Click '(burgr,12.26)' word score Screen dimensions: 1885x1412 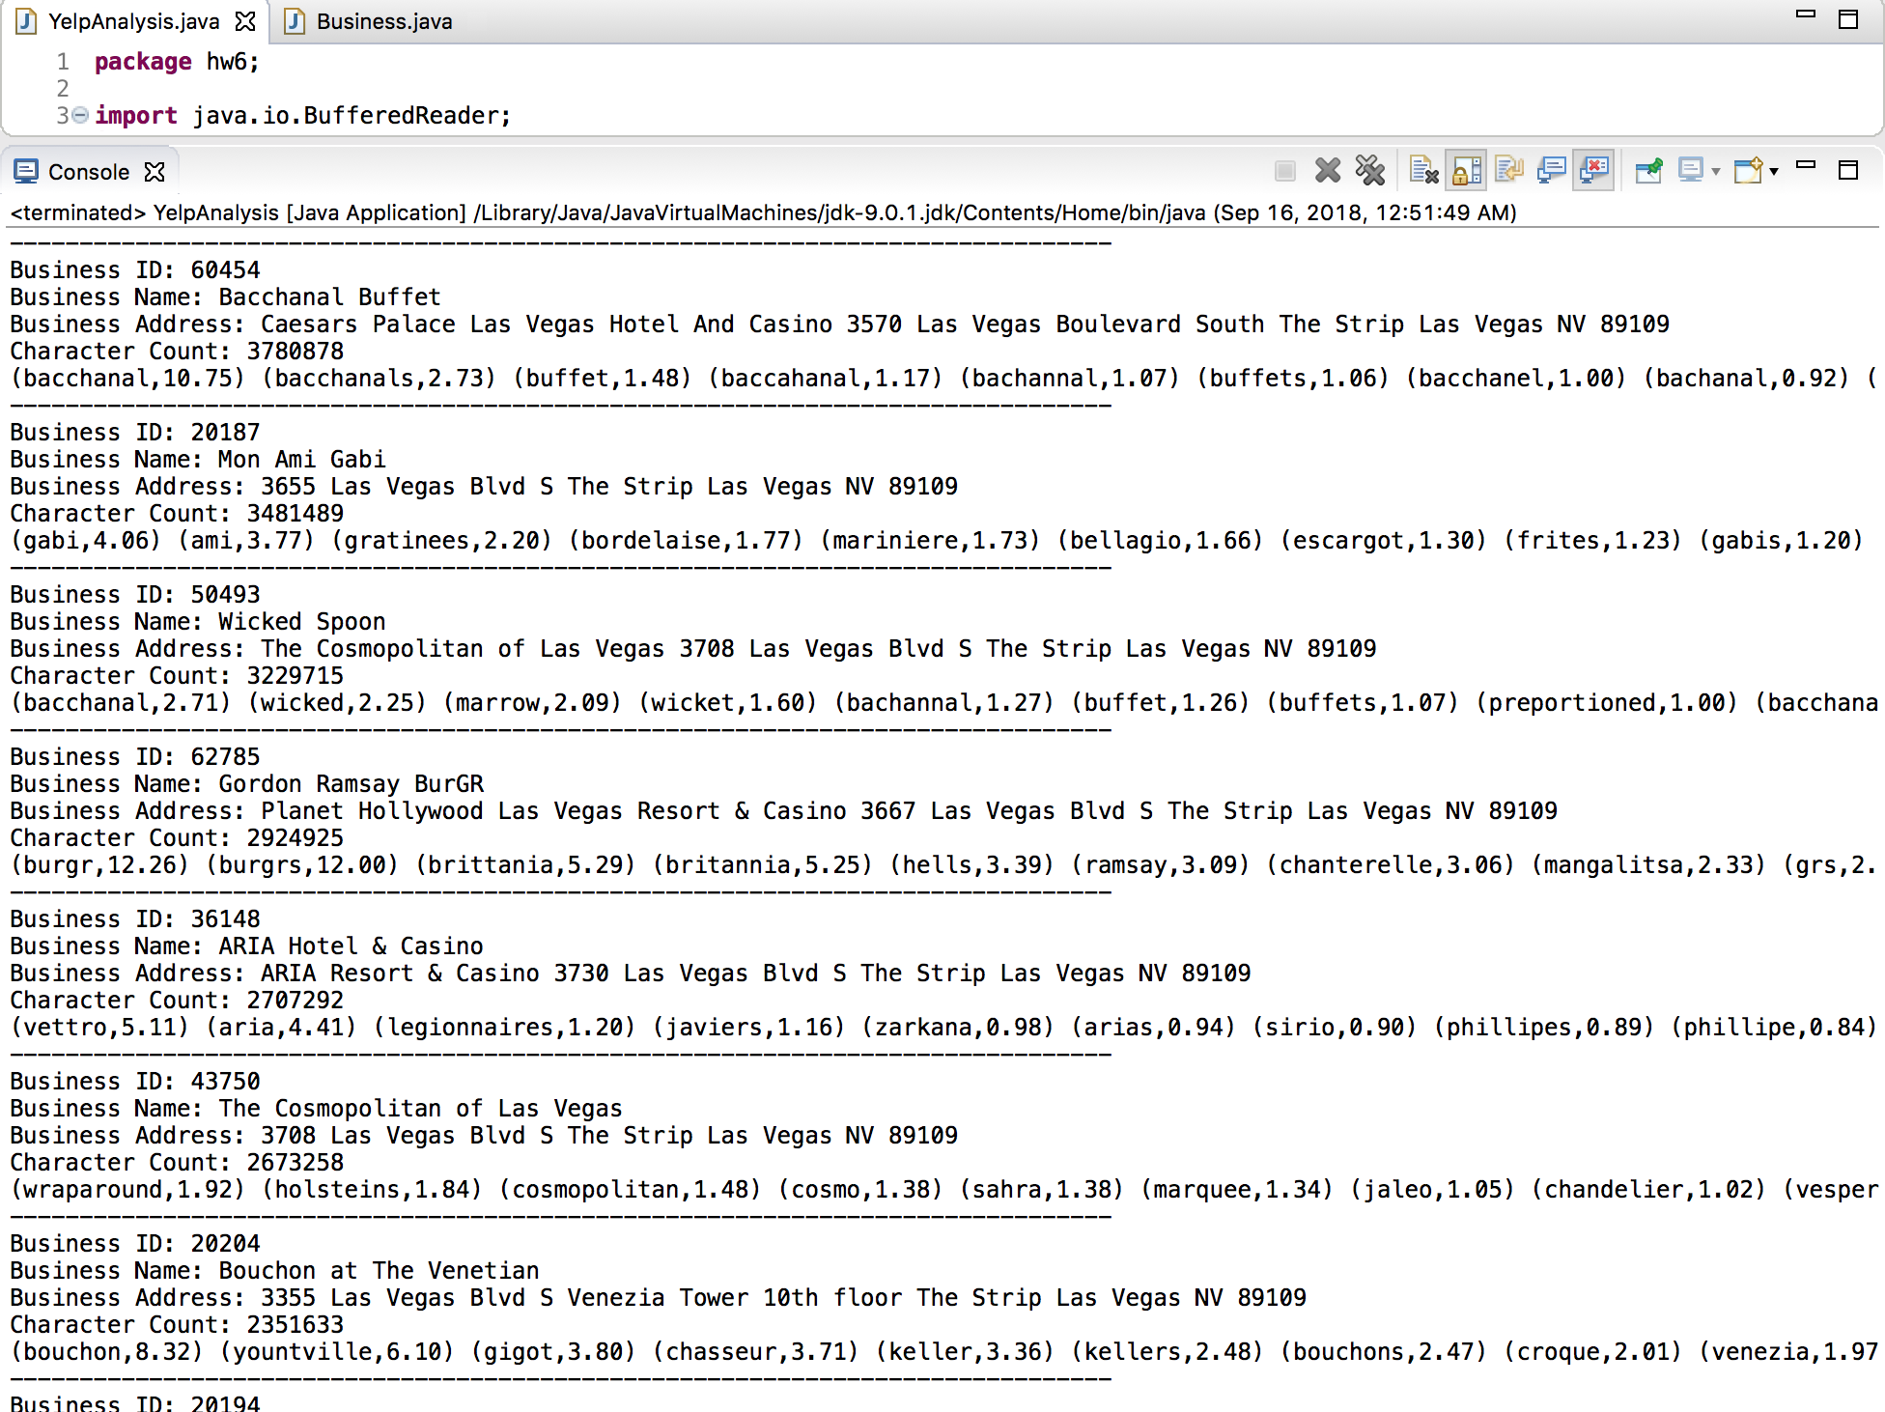[99, 864]
